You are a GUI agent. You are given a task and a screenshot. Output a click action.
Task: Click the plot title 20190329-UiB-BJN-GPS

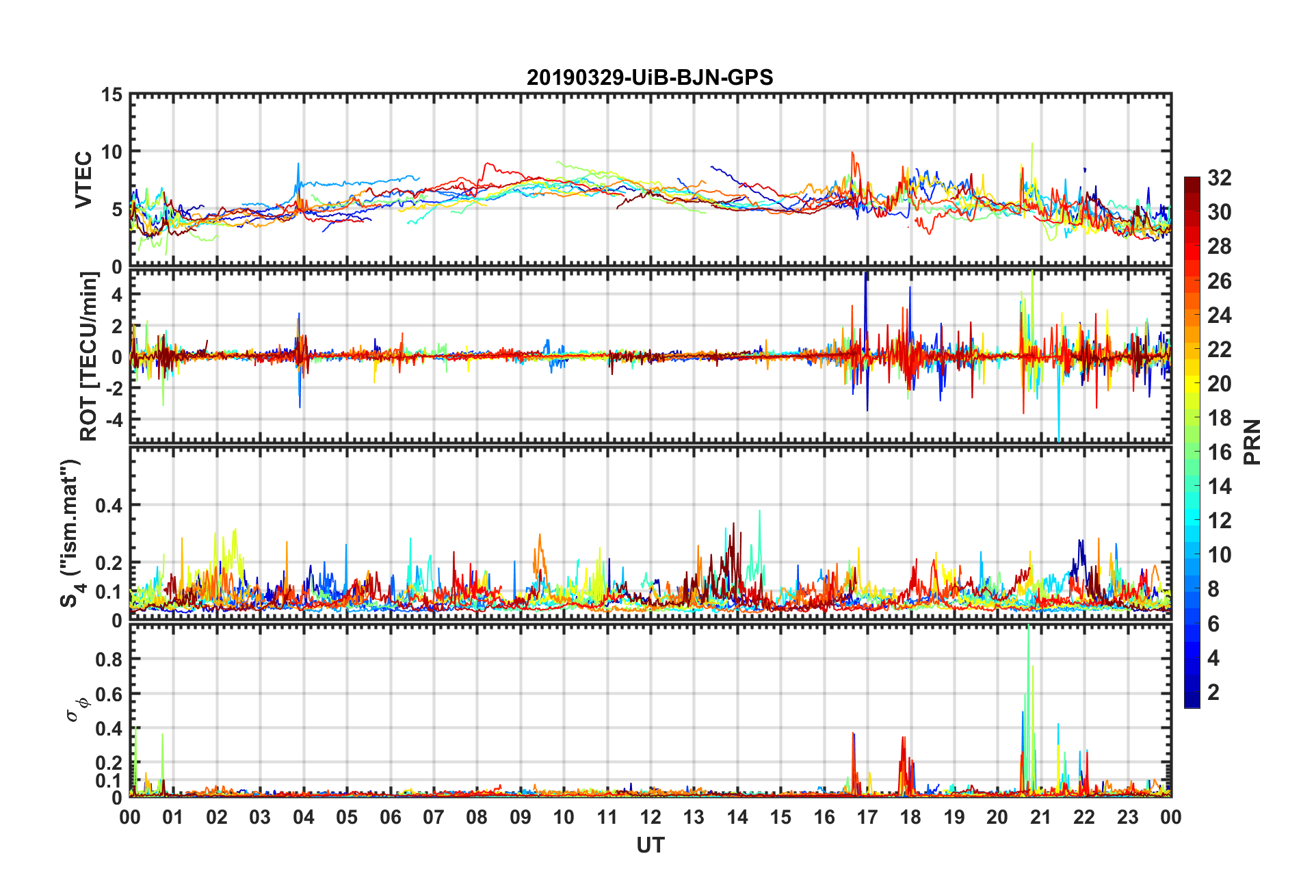(x=650, y=77)
